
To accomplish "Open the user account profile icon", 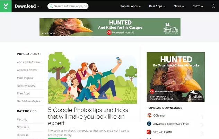I will coord(213,6).
